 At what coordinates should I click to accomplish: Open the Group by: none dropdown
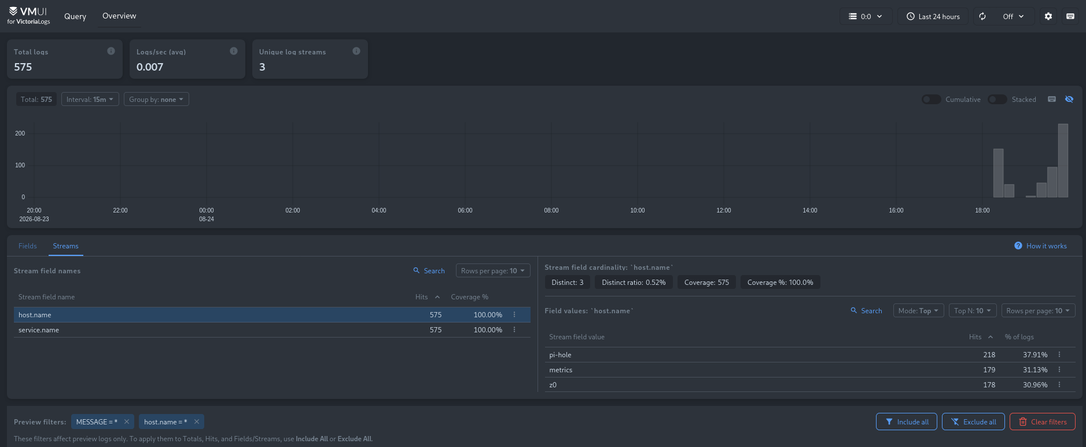tap(156, 99)
